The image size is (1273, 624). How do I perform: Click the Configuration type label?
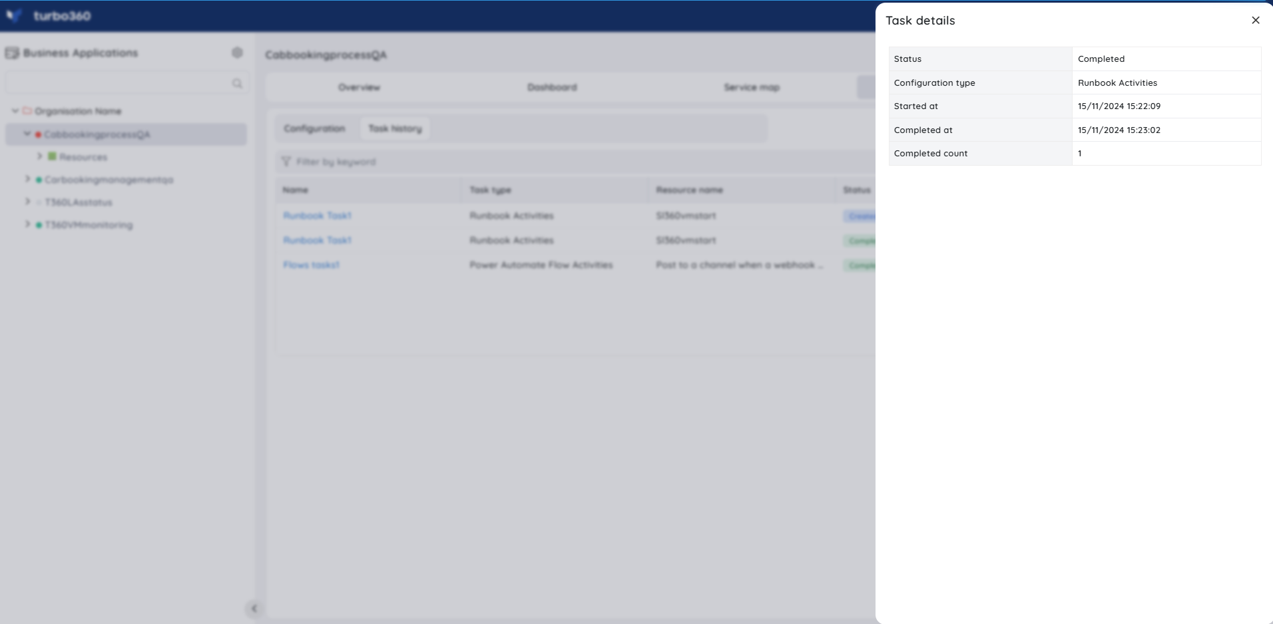pos(934,83)
